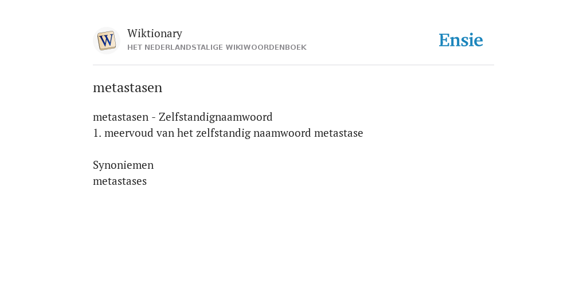Click the word meervoud in the definition
Image resolution: width=587 pixels, height=293 pixels.
coord(129,133)
